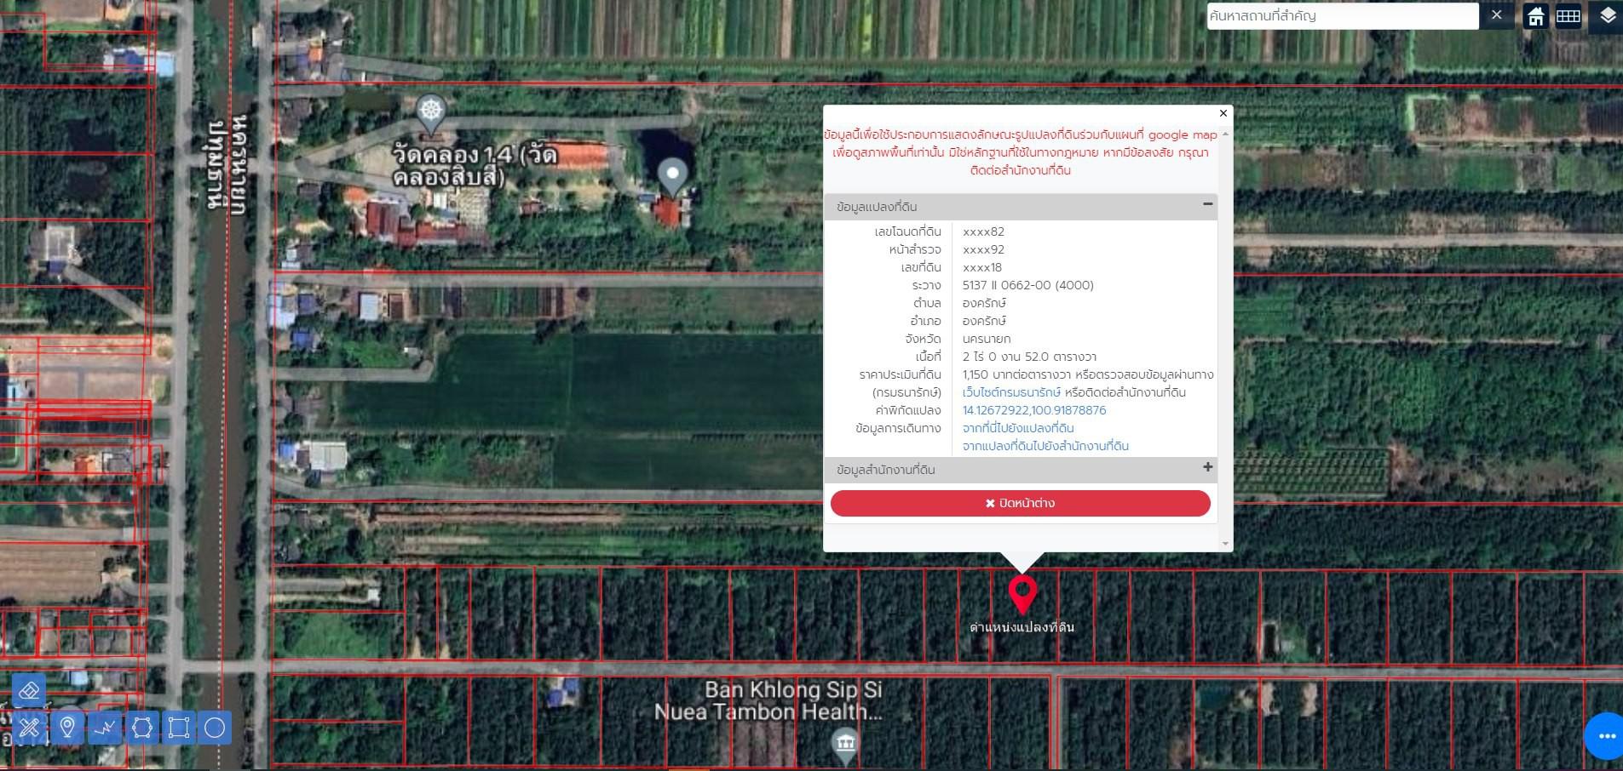The height and width of the screenshot is (771, 1623).
Task: Click the temple ship-wheel marker for วัดคลอง 14
Action: [431, 113]
